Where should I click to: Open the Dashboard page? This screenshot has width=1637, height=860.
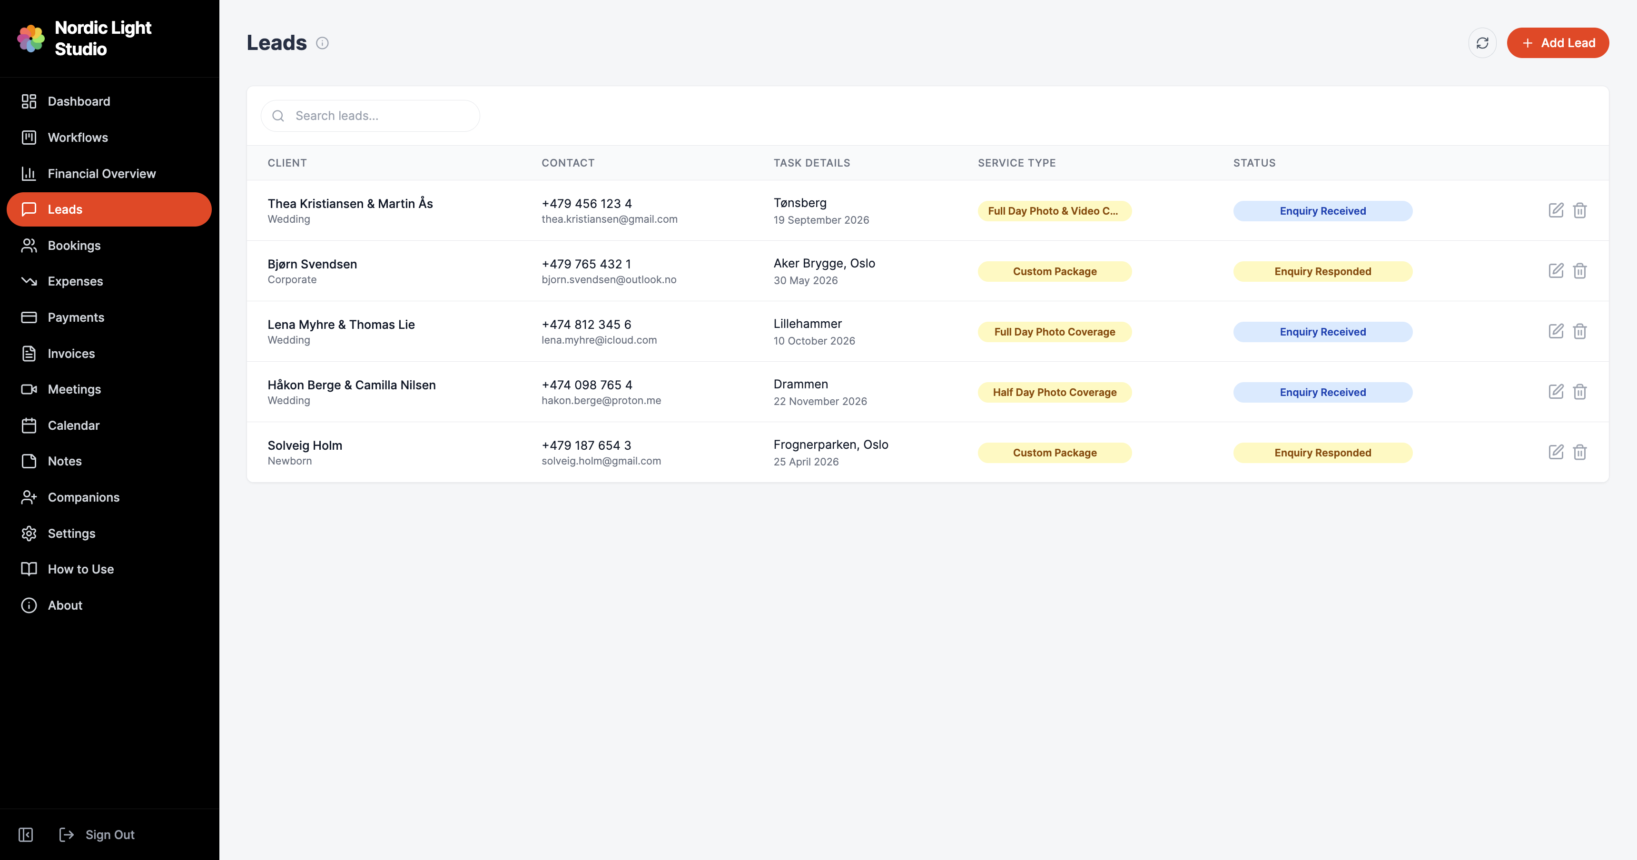click(x=79, y=101)
